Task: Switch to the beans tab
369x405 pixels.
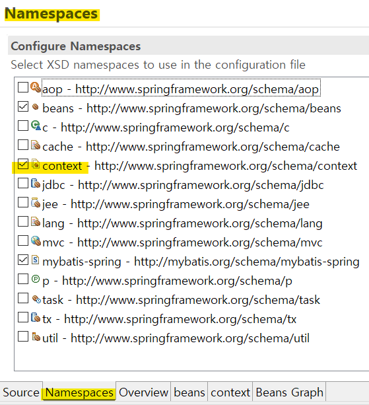Action: point(189,392)
